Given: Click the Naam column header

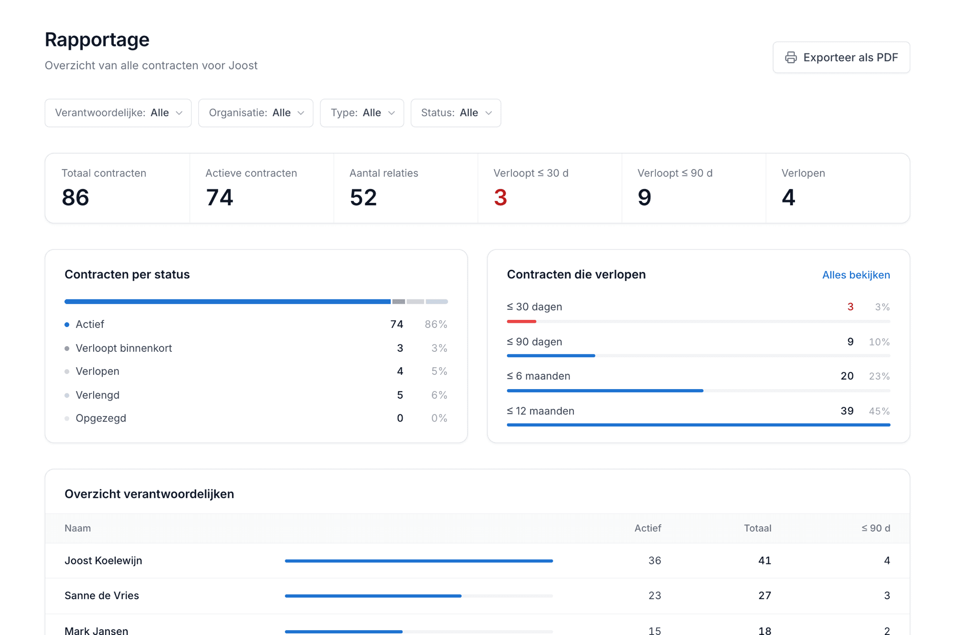Looking at the screenshot, I should 77,528.
